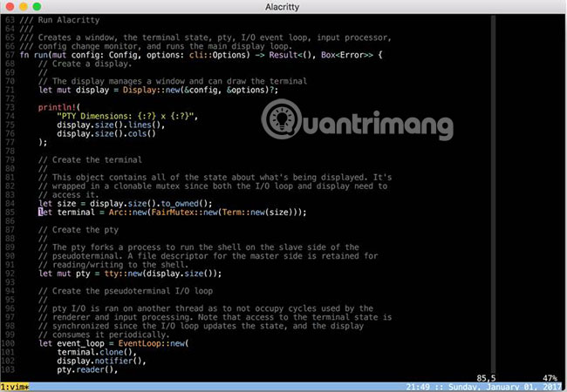This screenshot has height=392, width=567.
Task: Click 'Arc::new(' on line 85
Action: click(x=130, y=213)
